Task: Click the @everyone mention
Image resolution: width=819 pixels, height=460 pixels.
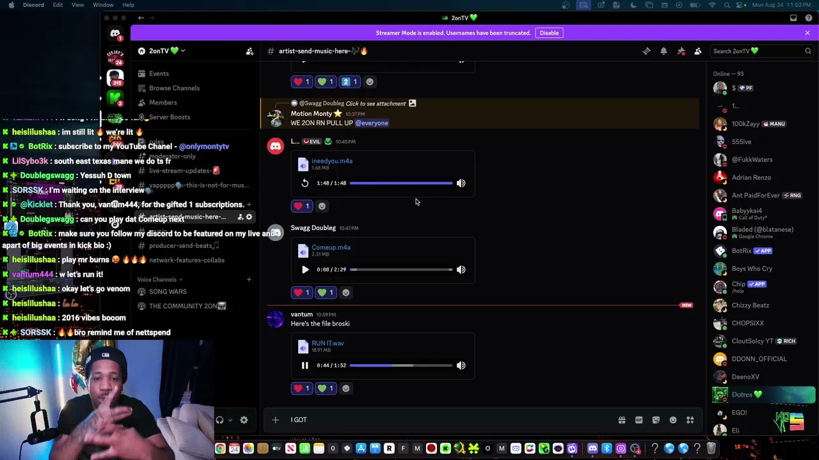Action: (x=372, y=123)
